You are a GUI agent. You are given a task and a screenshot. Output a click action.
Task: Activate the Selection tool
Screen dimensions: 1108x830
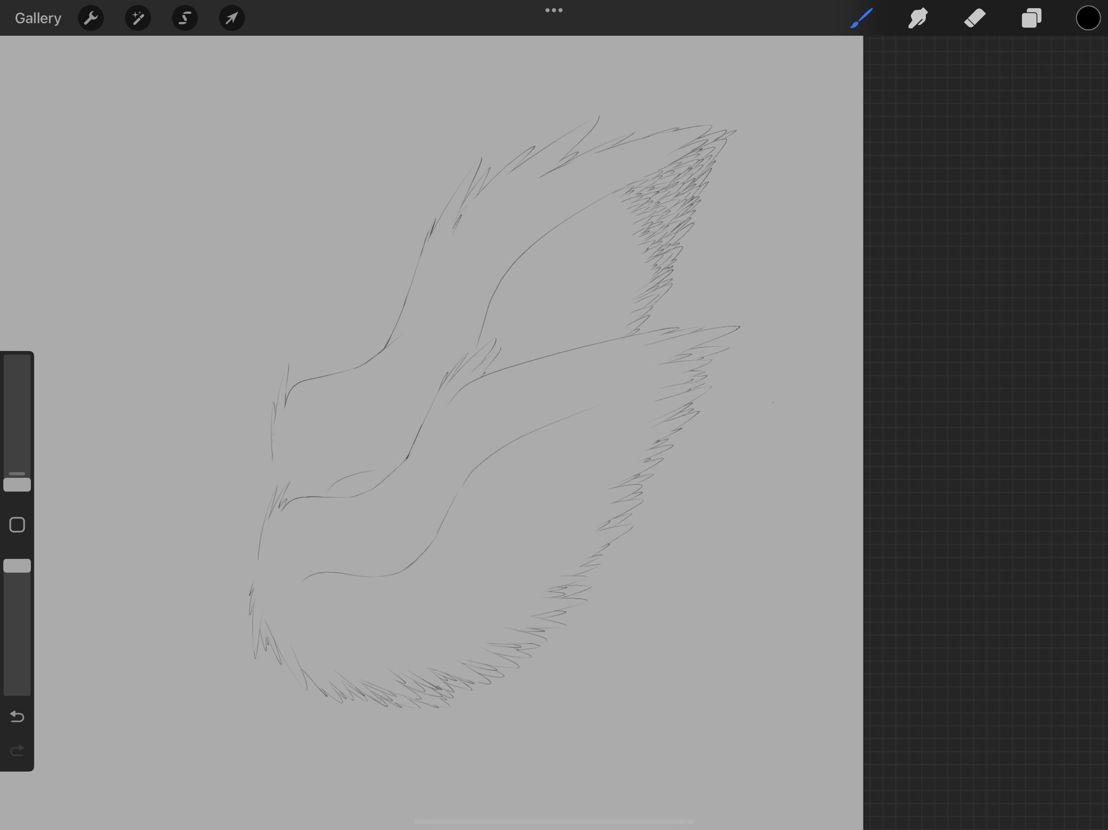click(184, 18)
